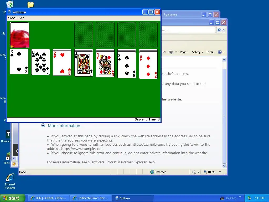The width and height of the screenshot is (269, 202).
Task: Select the 3 of diamonds card
Action: click(148, 66)
